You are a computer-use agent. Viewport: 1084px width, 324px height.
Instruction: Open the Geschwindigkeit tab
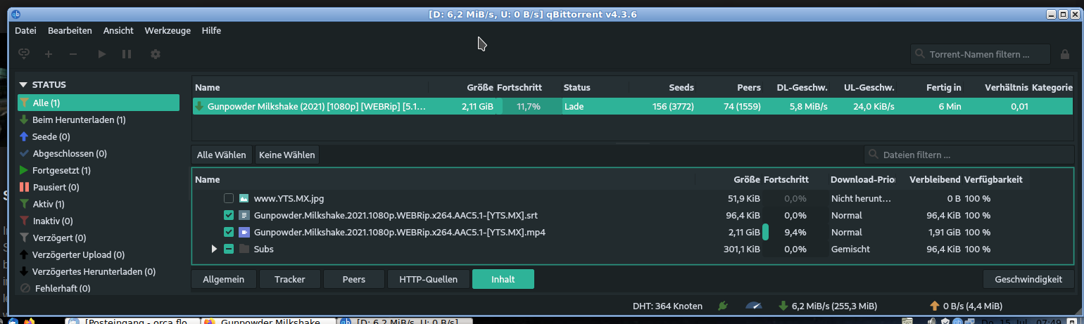pyautogui.click(x=1028, y=279)
